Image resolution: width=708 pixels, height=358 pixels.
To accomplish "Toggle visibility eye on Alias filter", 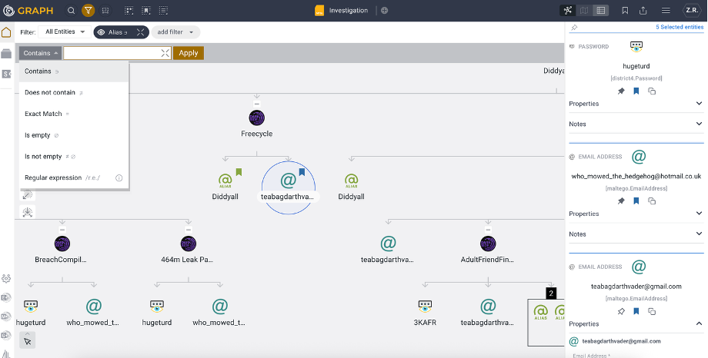I will (x=101, y=32).
